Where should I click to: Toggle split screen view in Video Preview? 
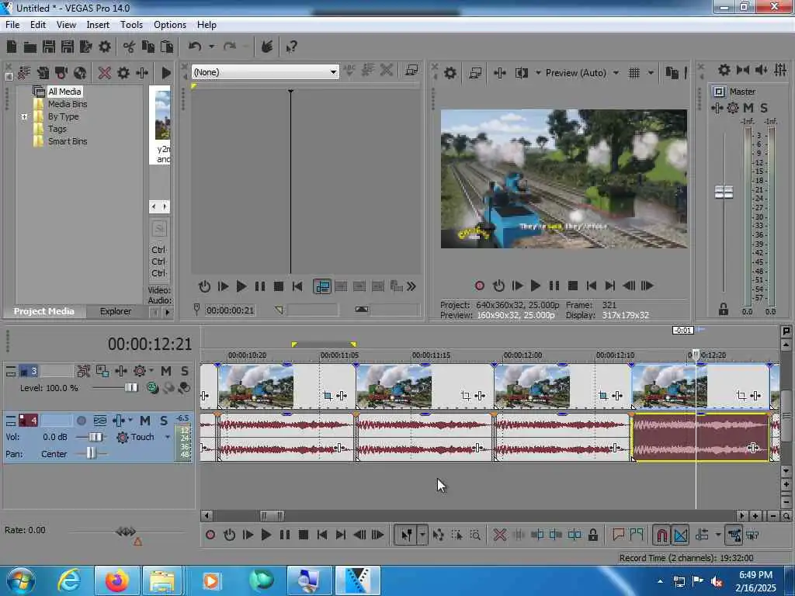coord(522,73)
